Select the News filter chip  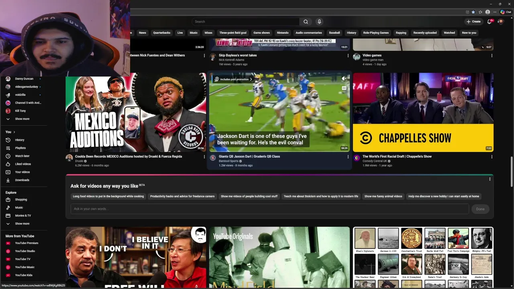tap(143, 33)
